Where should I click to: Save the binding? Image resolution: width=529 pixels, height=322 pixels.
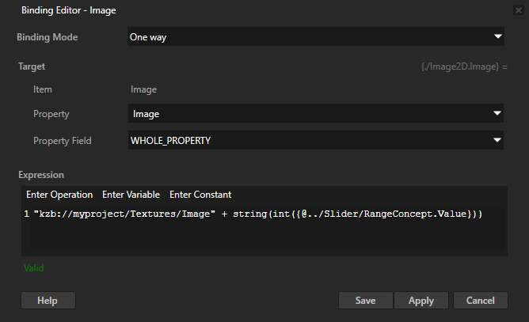tap(365, 301)
